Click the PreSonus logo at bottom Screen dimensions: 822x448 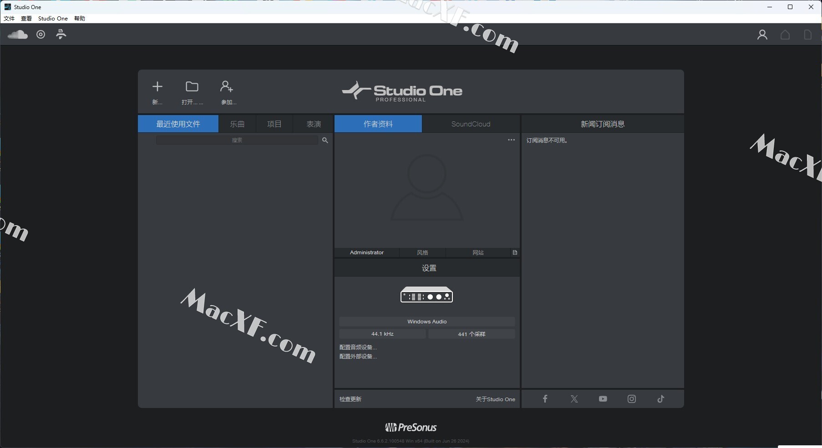click(411, 428)
